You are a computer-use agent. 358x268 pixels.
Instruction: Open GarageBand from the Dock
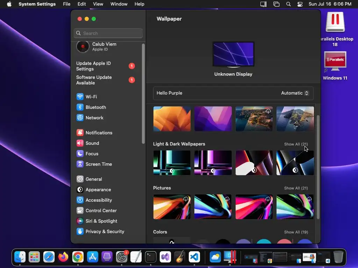(180, 257)
